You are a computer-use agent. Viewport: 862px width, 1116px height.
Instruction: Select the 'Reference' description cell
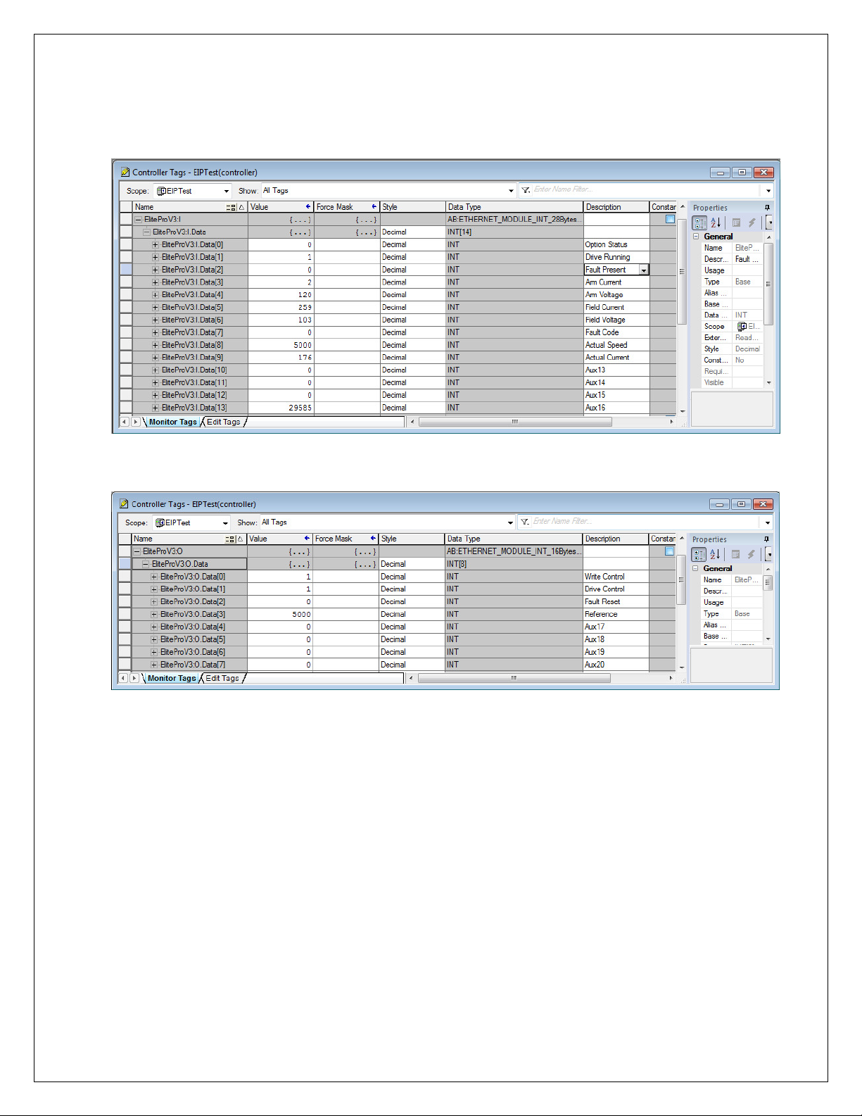coord(616,614)
